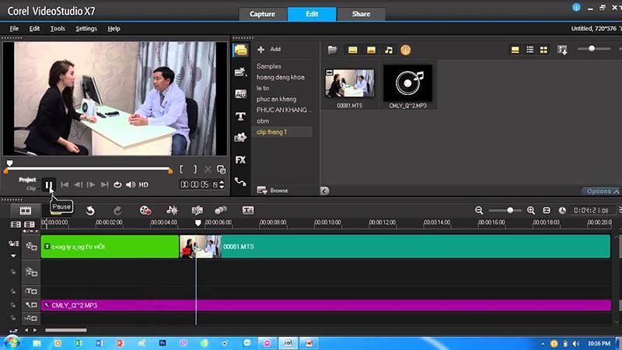Open the File menu
The image size is (622, 350).
(x=14, y=29)
